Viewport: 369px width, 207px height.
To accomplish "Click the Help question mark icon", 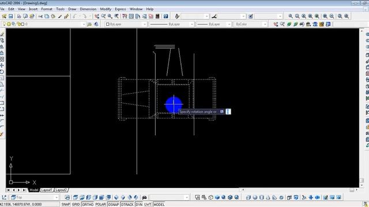I will (166, 16).
